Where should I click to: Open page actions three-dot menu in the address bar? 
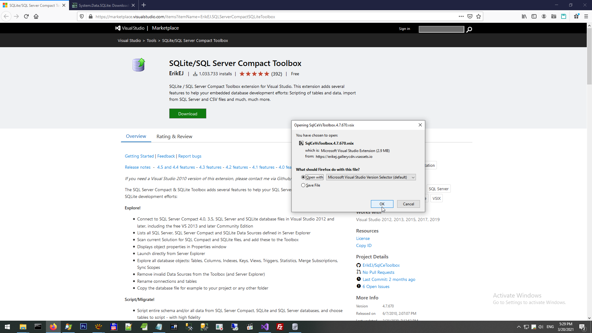[x=461, y=17]
